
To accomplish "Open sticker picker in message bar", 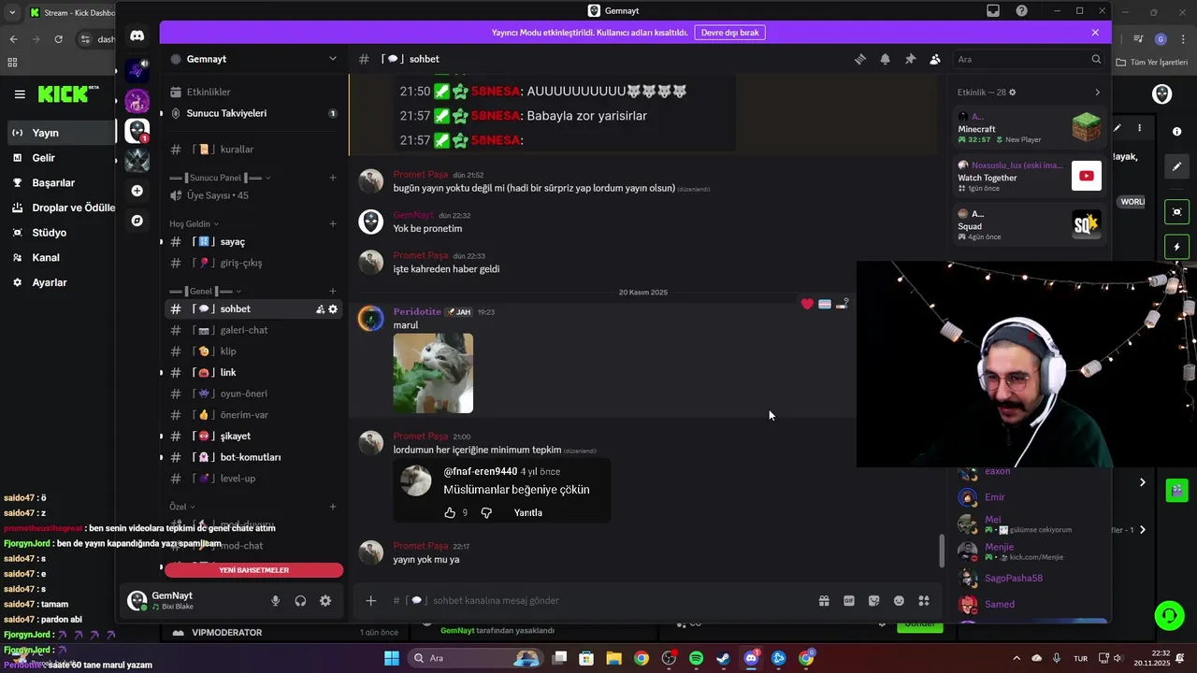I will tap(873, 601).
